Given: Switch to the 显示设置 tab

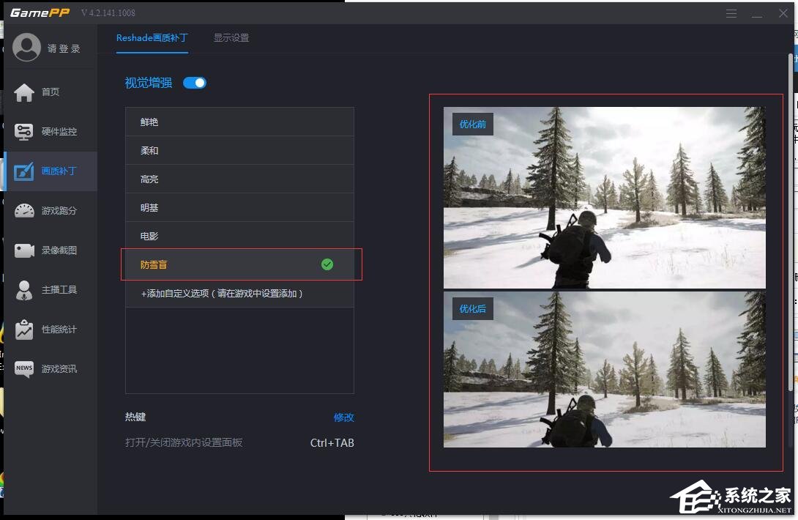Looking at the screenshot, I should coord(231,37).
